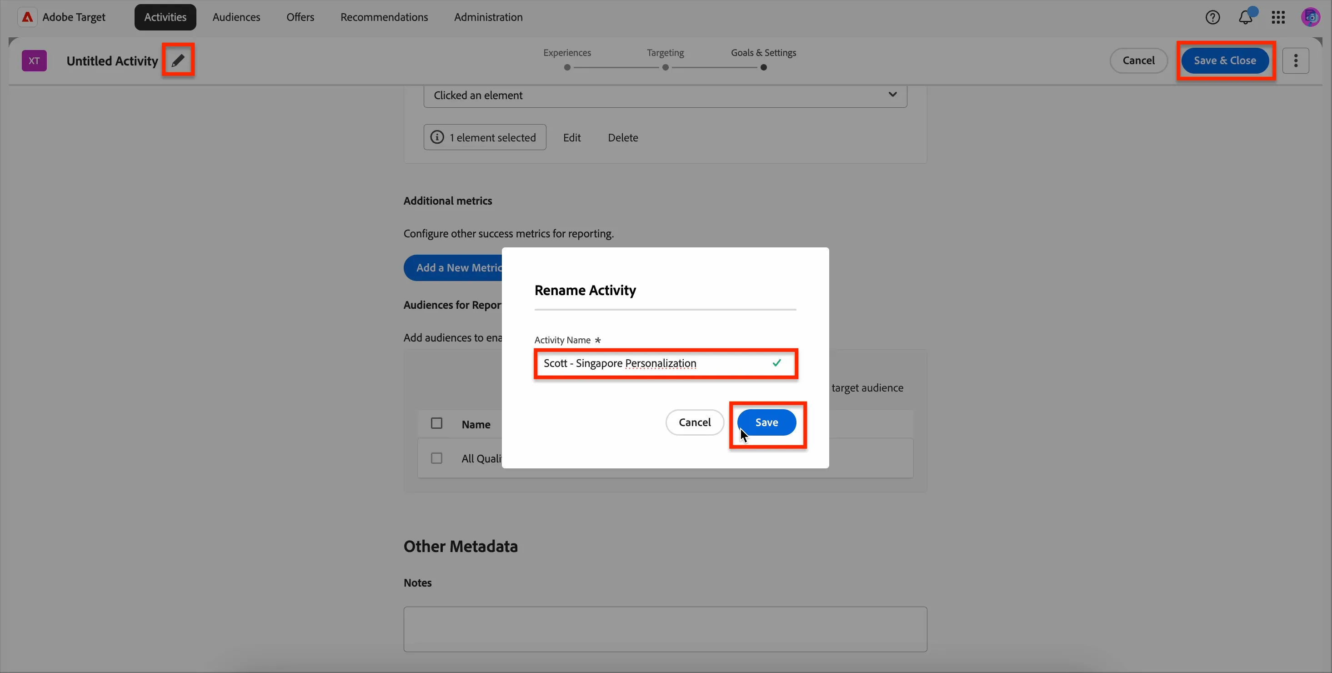
Task: Open the Administration tab
Action: pyautogui.click(x=488, y=17)
